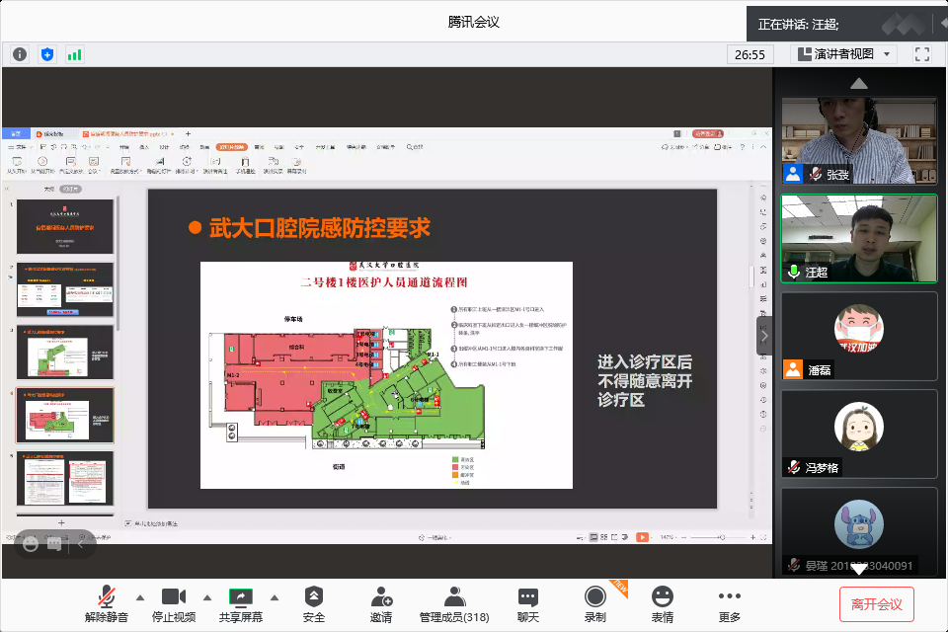Viewport: 948px width, 632px height.
Task: Switch to 幻灯片 pane tab pill
Action: tap(71, 190)
